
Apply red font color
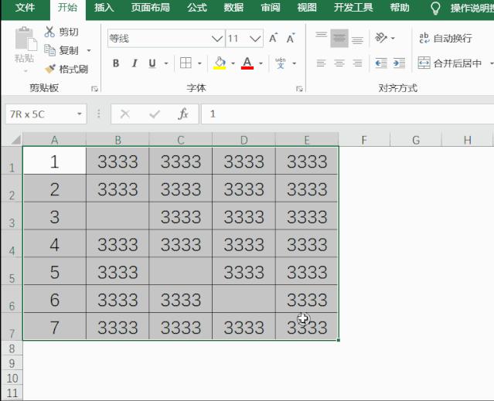[247, 63]
